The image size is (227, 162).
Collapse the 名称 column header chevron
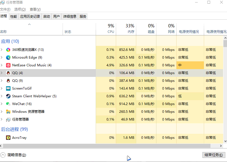pyautogui.click(x=29, y=25)
